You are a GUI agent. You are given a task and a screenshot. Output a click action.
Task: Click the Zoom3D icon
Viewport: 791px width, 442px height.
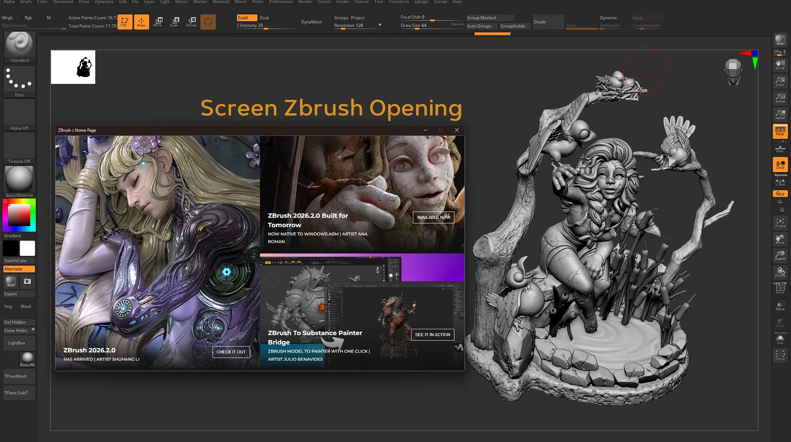(780, 255)
